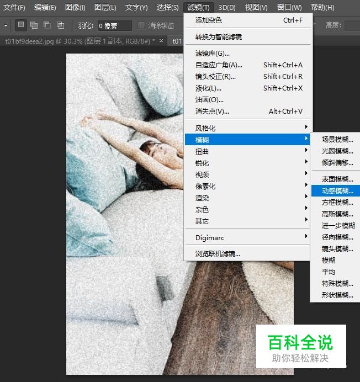Viewport: 360px width, 382px height.
Task: Reapply the last filter 添加杂色
Action: click(247, 20)
